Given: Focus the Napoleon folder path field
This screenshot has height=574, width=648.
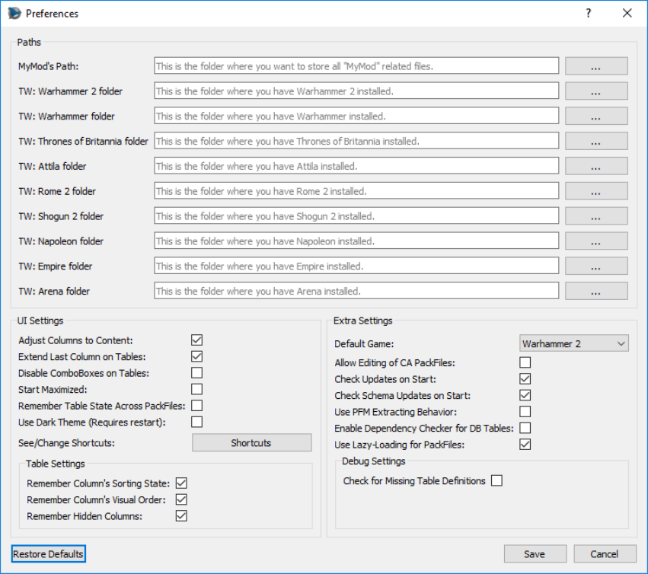Looking at the screenshot, I should point(356,241).
